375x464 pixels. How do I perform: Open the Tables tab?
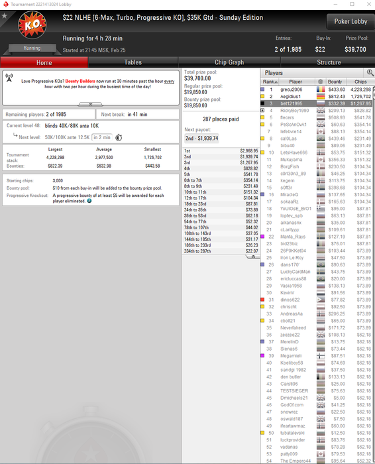click(x=133, y=62)
